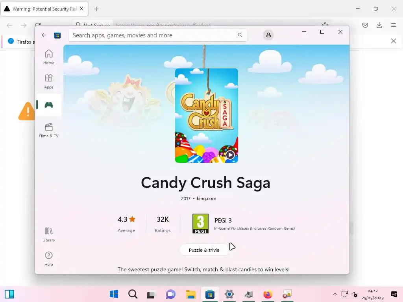This screenshot has height=302, width=403.
Task: Launch the Chat app from the taskbar
Action: 171,294
